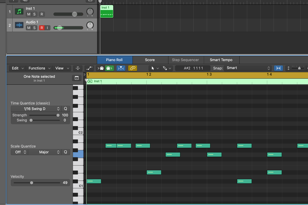The height and width of the screenshot is (205, 308).
Task: Toggle the blue horizontal auto-zoom icon
Action: point(278,68)
